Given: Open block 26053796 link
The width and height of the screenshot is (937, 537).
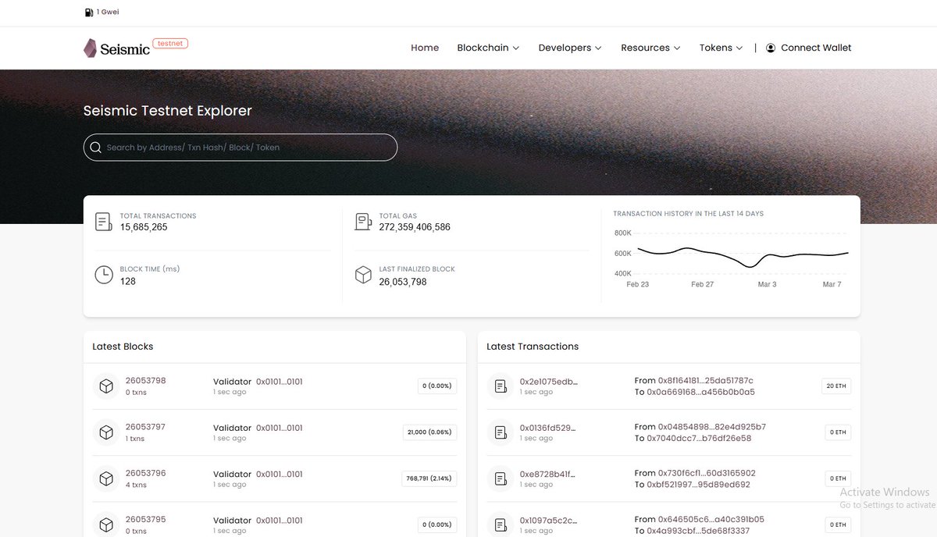Looking at the screenshot, I should [x=145, y=473].
